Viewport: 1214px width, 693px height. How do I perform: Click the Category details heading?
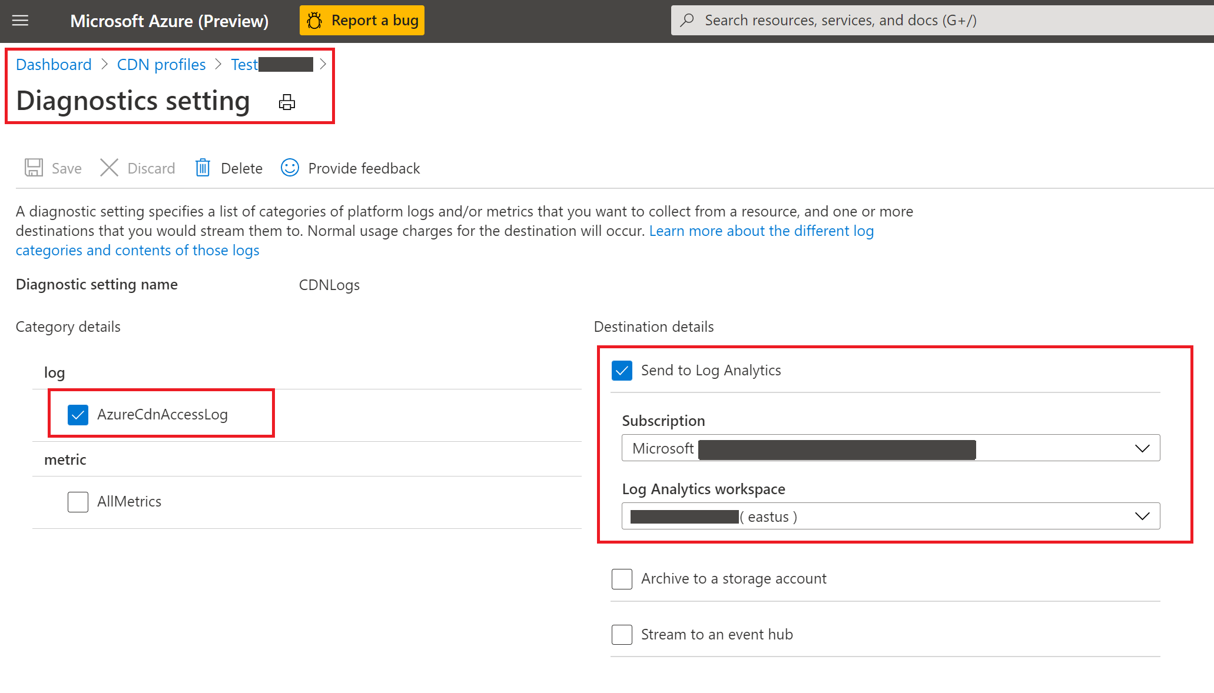[x=68, y=326]
